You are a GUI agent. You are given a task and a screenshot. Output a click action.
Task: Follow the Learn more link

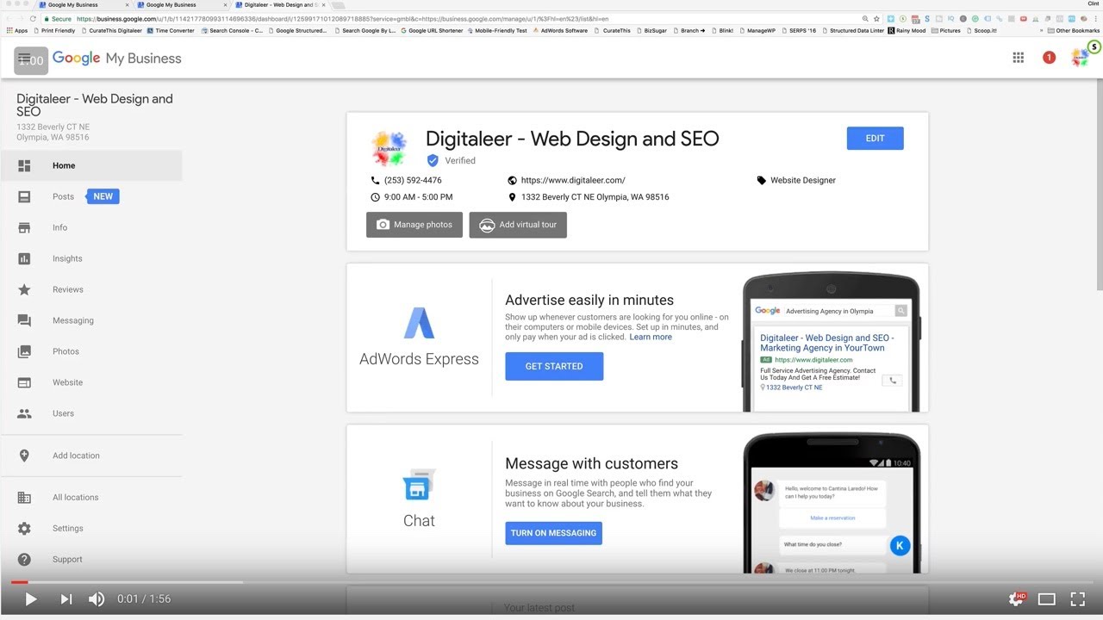651,337
